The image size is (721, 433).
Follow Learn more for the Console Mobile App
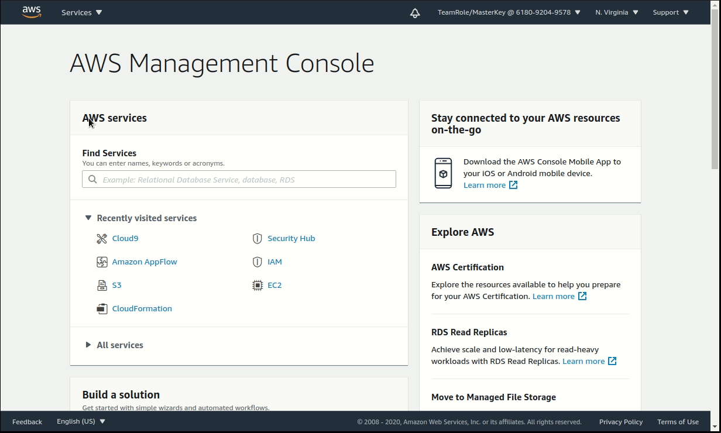pyautogui.click(x=485, y=185)
